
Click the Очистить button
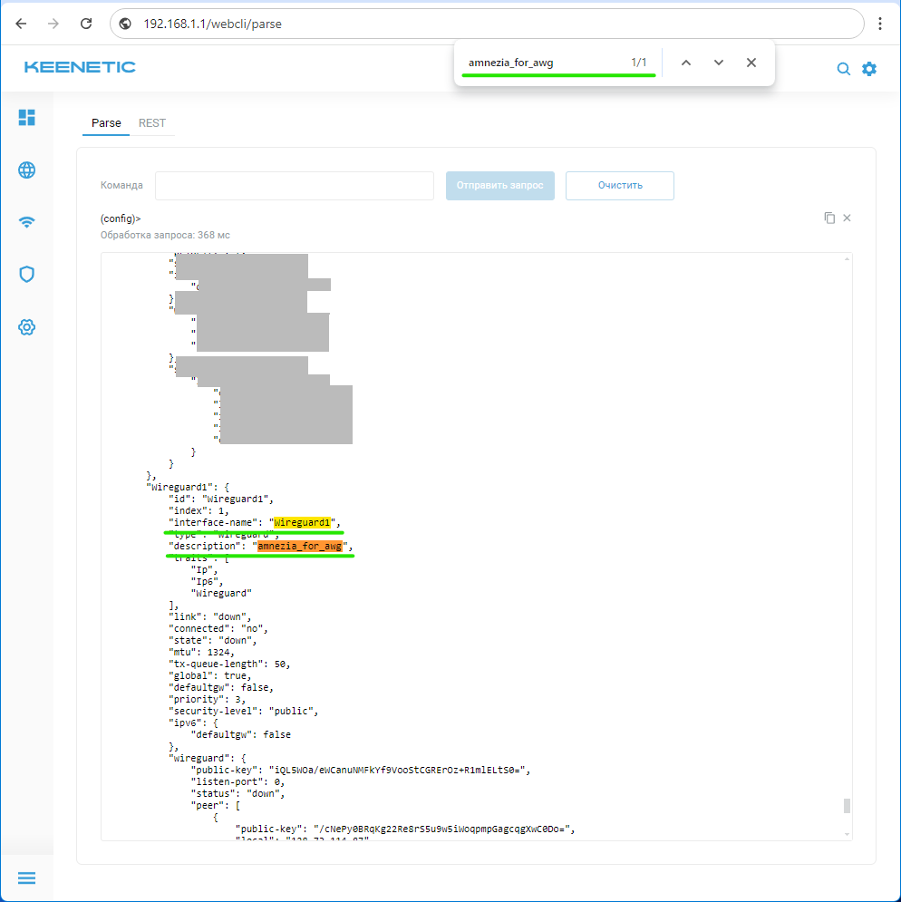[x=620, y=186]
